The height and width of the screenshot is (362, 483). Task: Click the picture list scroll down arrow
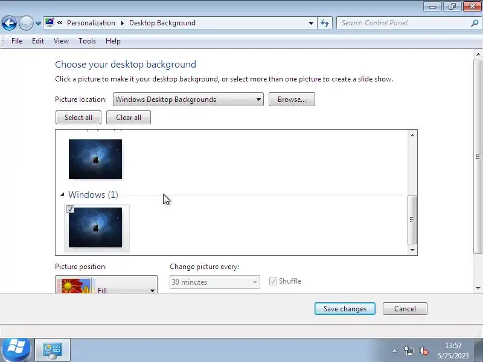412,250
